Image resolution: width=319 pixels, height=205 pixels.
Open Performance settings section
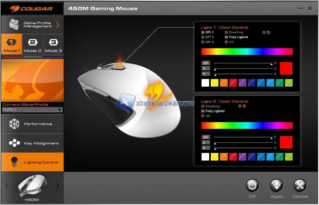tap(32, 124)
